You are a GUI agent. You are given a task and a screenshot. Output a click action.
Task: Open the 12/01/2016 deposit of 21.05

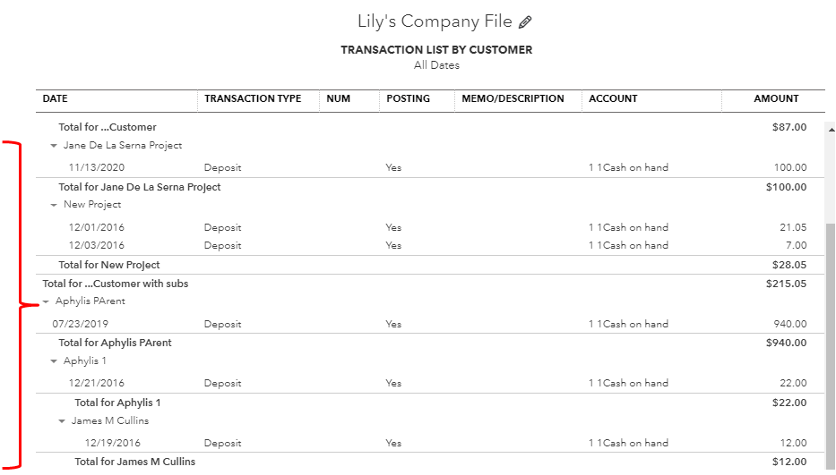(430, 227)
